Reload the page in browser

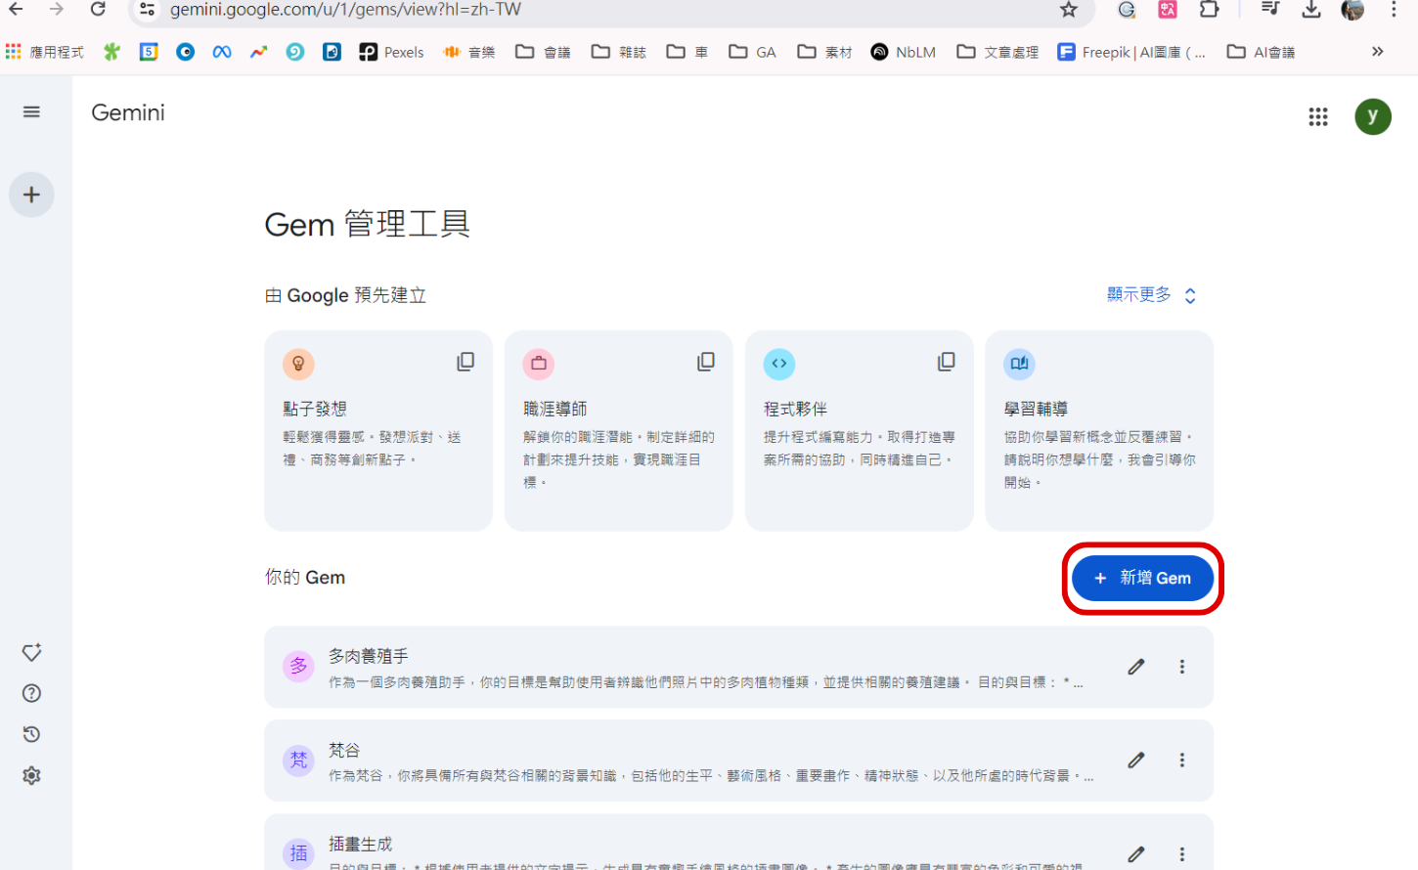[98, 10]
